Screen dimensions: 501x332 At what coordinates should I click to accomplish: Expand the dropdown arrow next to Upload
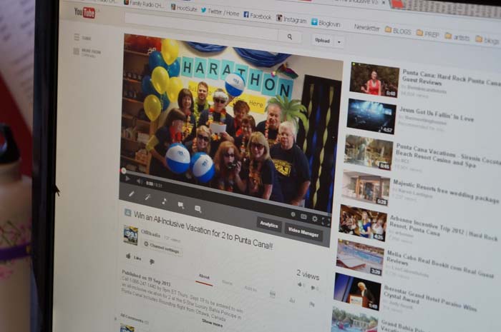tap(339, 42)
